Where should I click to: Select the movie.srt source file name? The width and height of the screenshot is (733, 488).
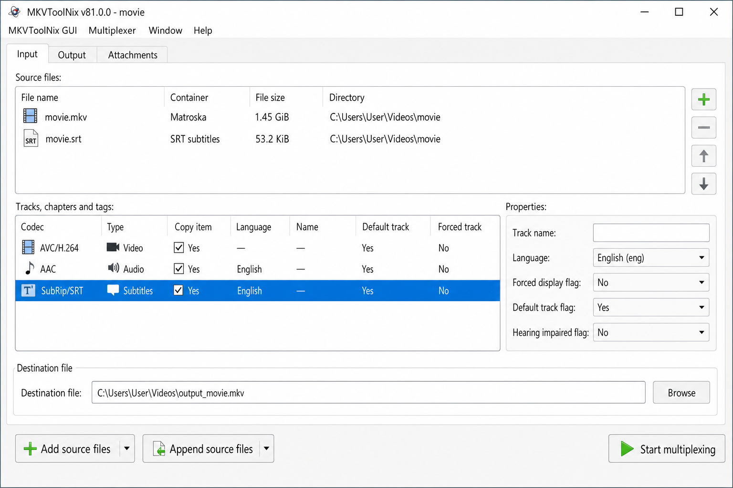point(63,139)
